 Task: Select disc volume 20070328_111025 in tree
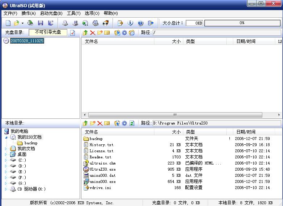click(27, 41)
